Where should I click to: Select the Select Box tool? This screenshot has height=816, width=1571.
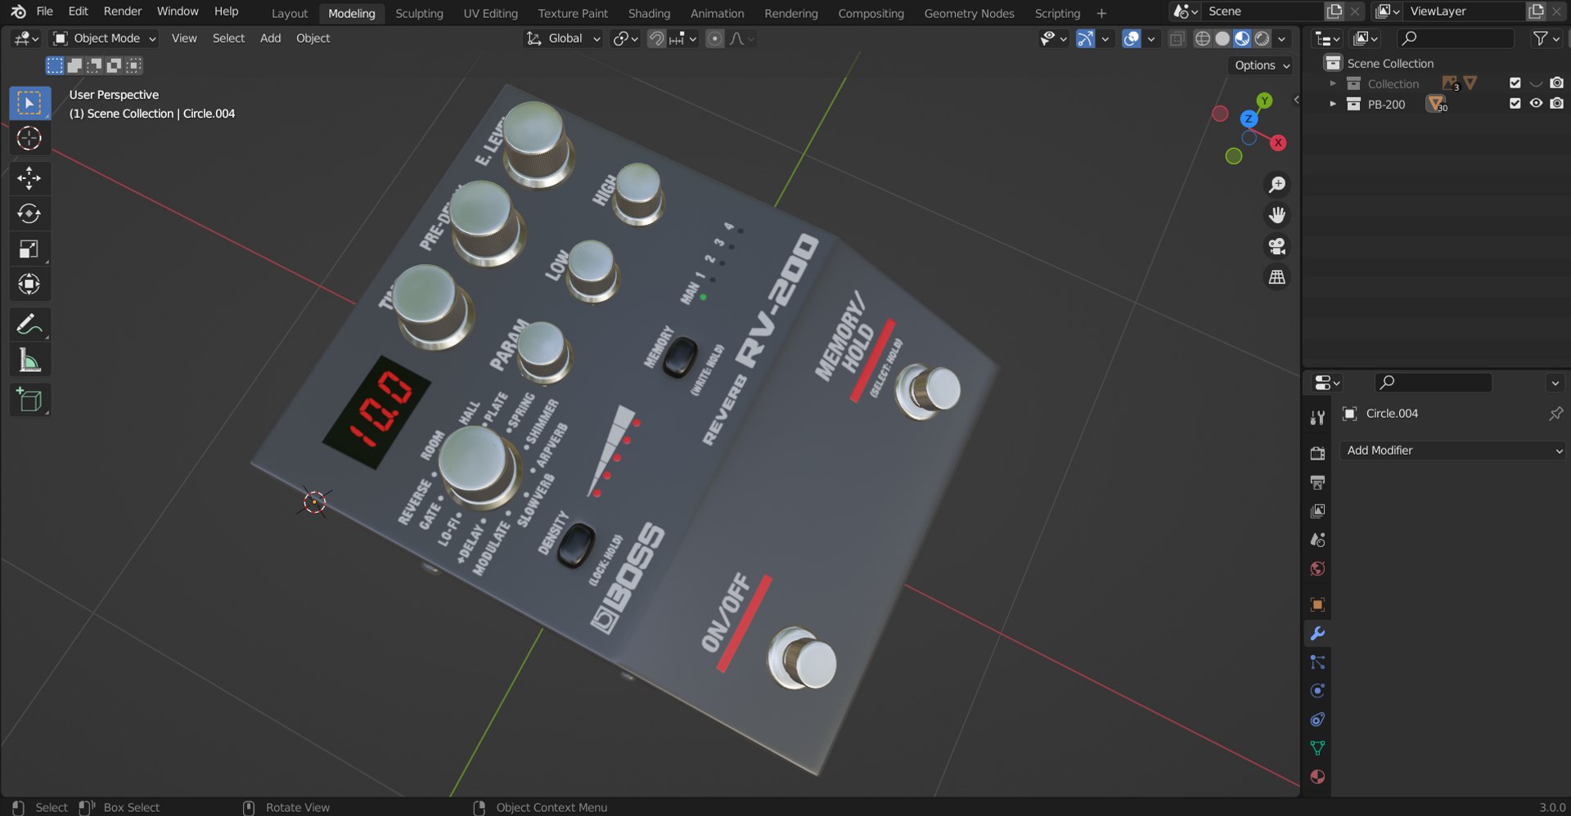click(29, 103)
